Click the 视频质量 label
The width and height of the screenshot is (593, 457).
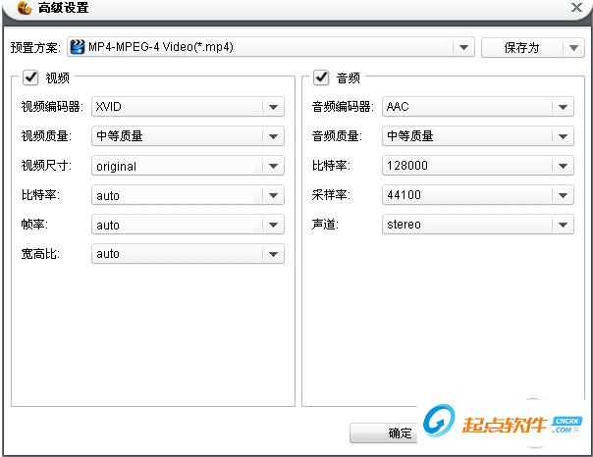tap(46, 136)
